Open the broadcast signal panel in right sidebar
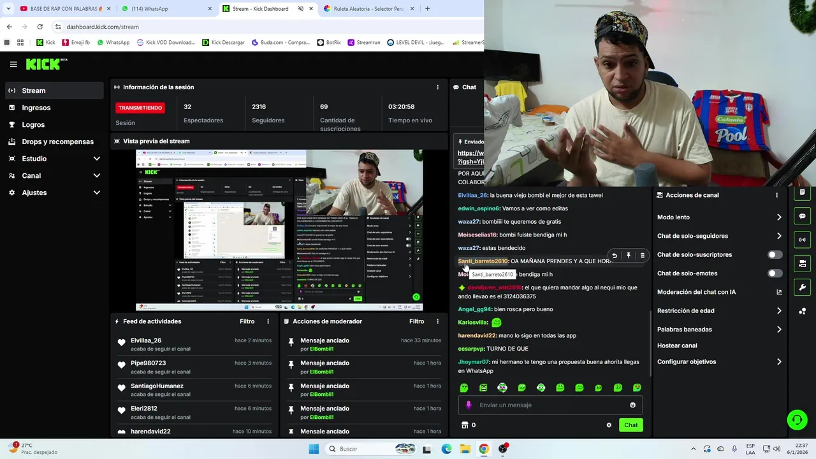Screen dimensions: 816x459 pyautogui.click(x=802, y=240)
